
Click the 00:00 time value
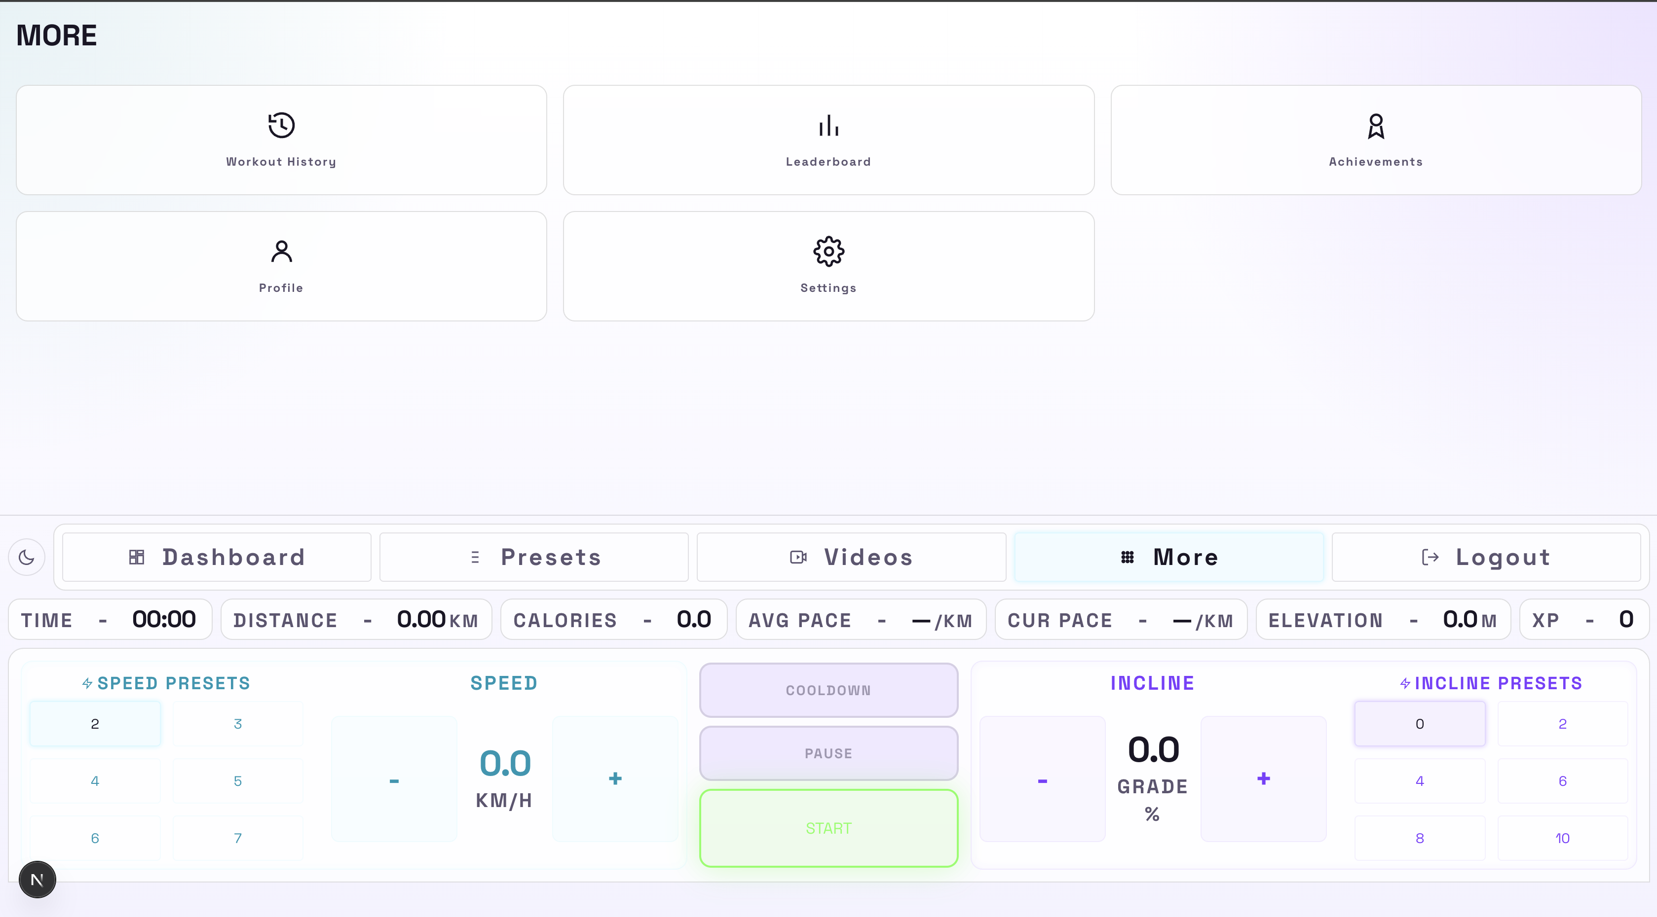[164, 620]
